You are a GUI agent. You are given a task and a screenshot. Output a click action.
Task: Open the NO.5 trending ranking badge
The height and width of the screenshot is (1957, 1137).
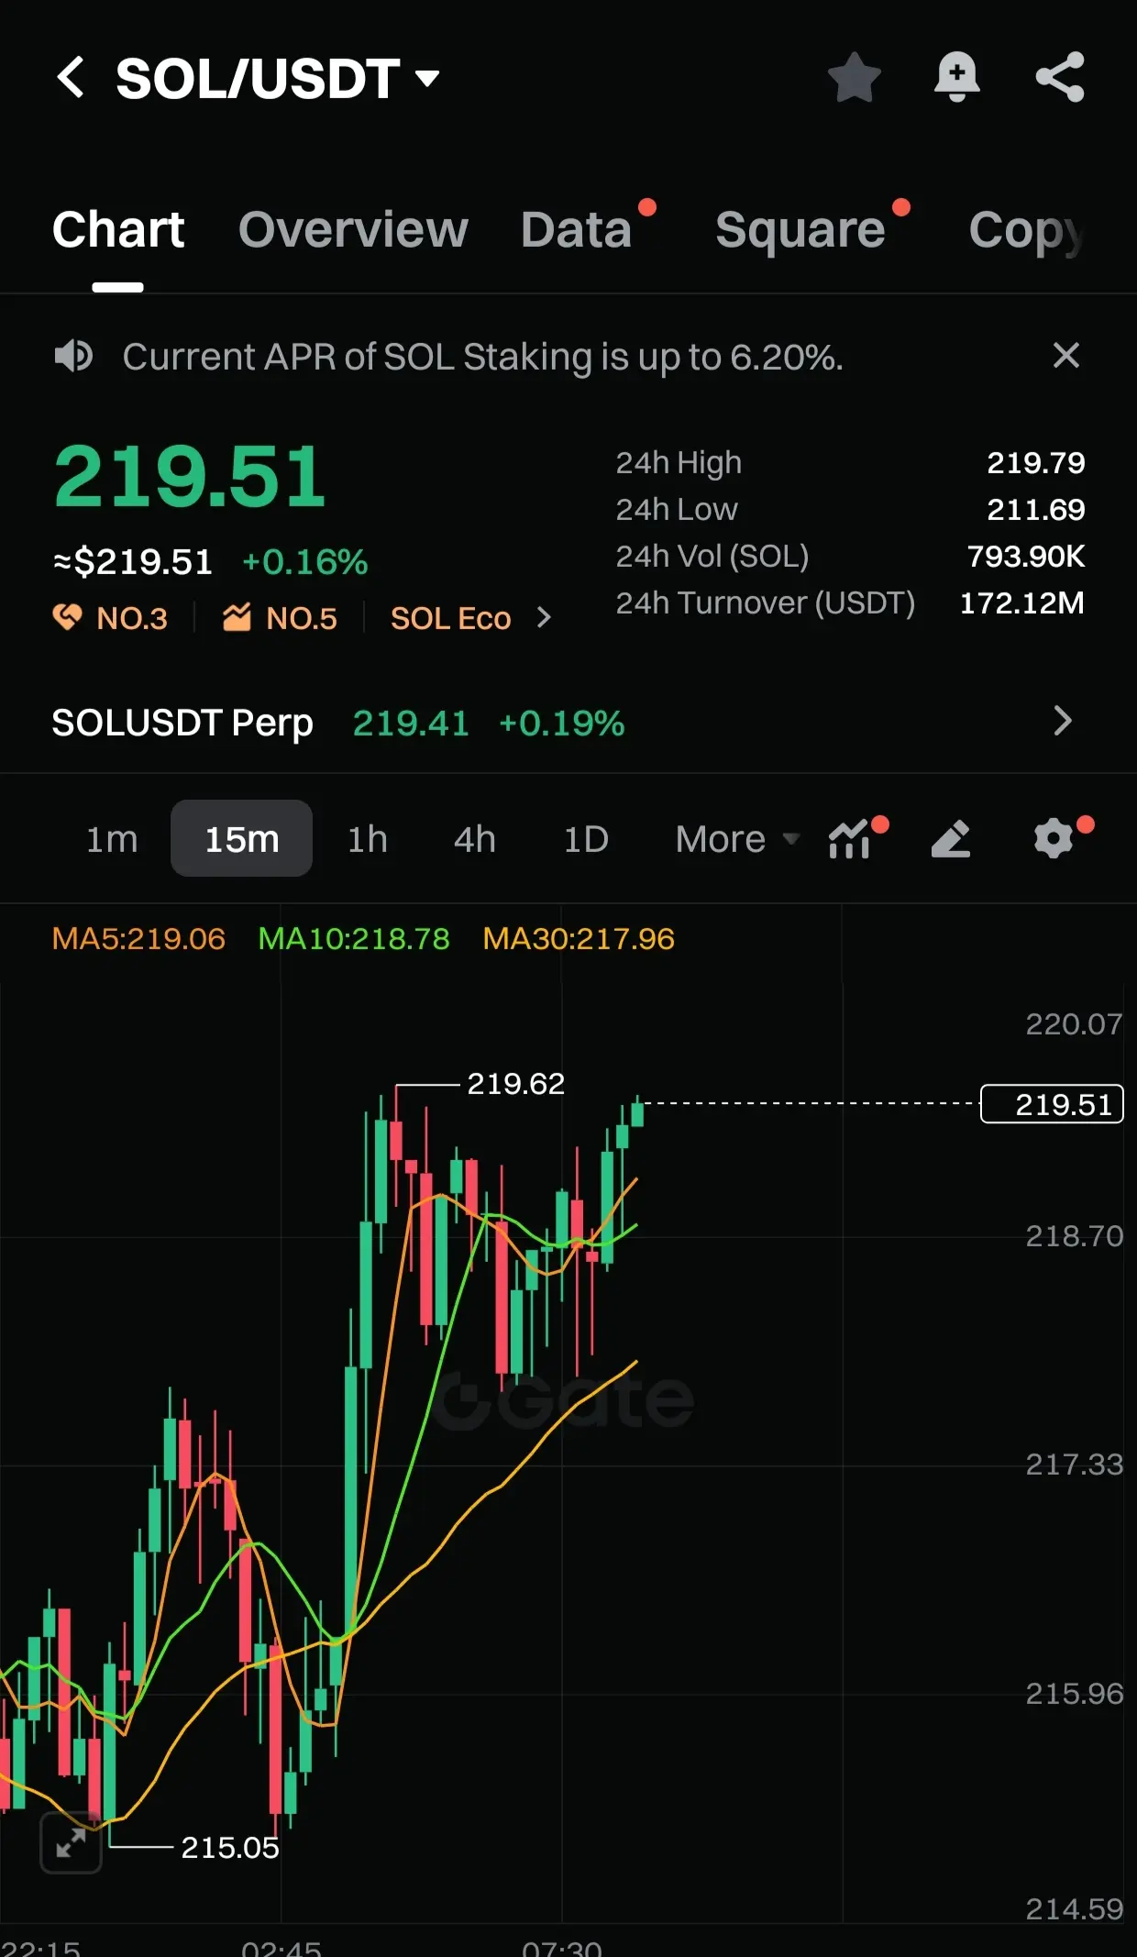280,618
